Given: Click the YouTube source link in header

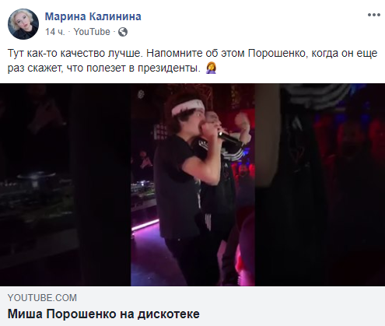Looking at the screenshot, I should (x=92, y=32).
